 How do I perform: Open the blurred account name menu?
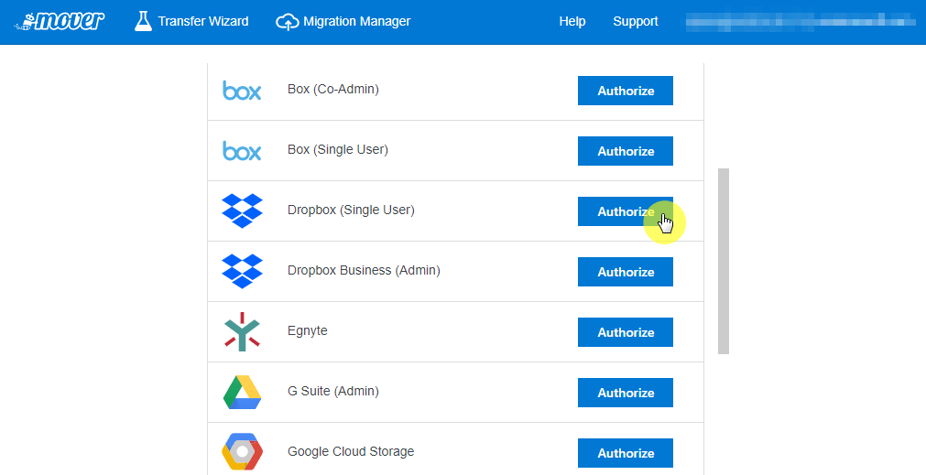click(x=801, y=21)
